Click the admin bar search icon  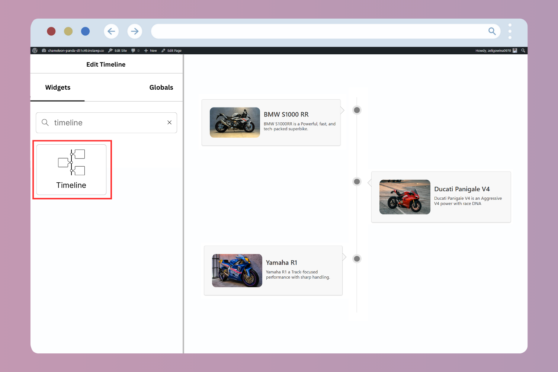523,51
